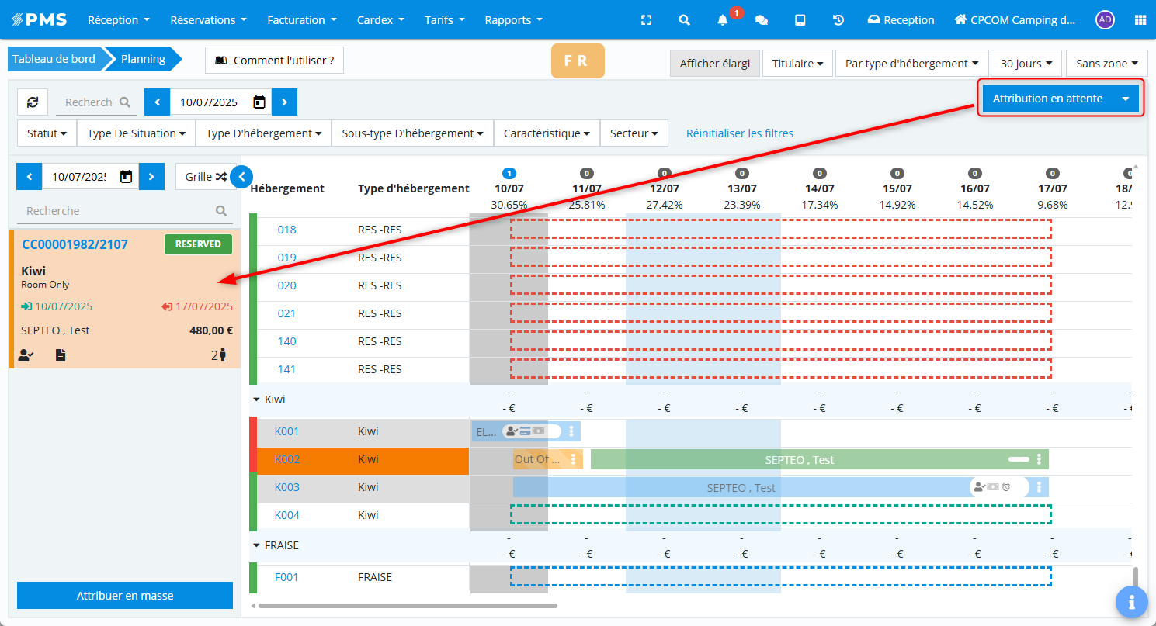
Task: Click the refresh planning icon
Action: tap(33, 102)
